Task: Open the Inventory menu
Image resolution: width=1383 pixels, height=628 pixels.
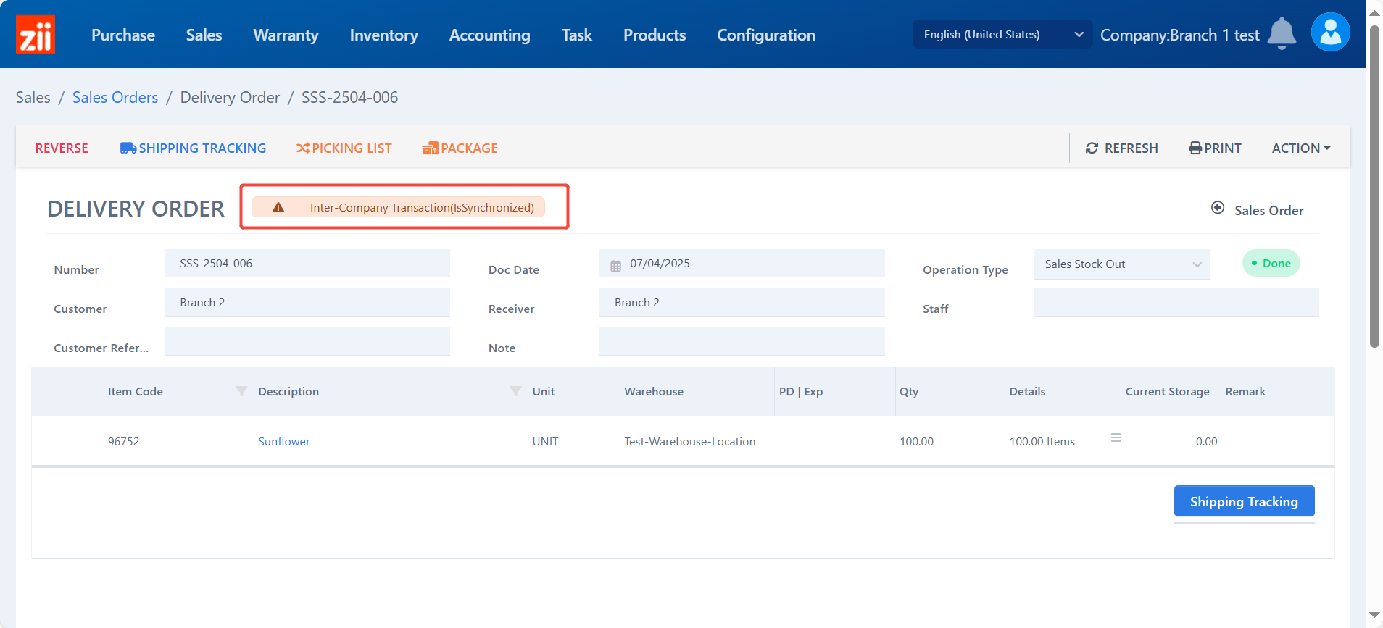Action: click(383, 35)
